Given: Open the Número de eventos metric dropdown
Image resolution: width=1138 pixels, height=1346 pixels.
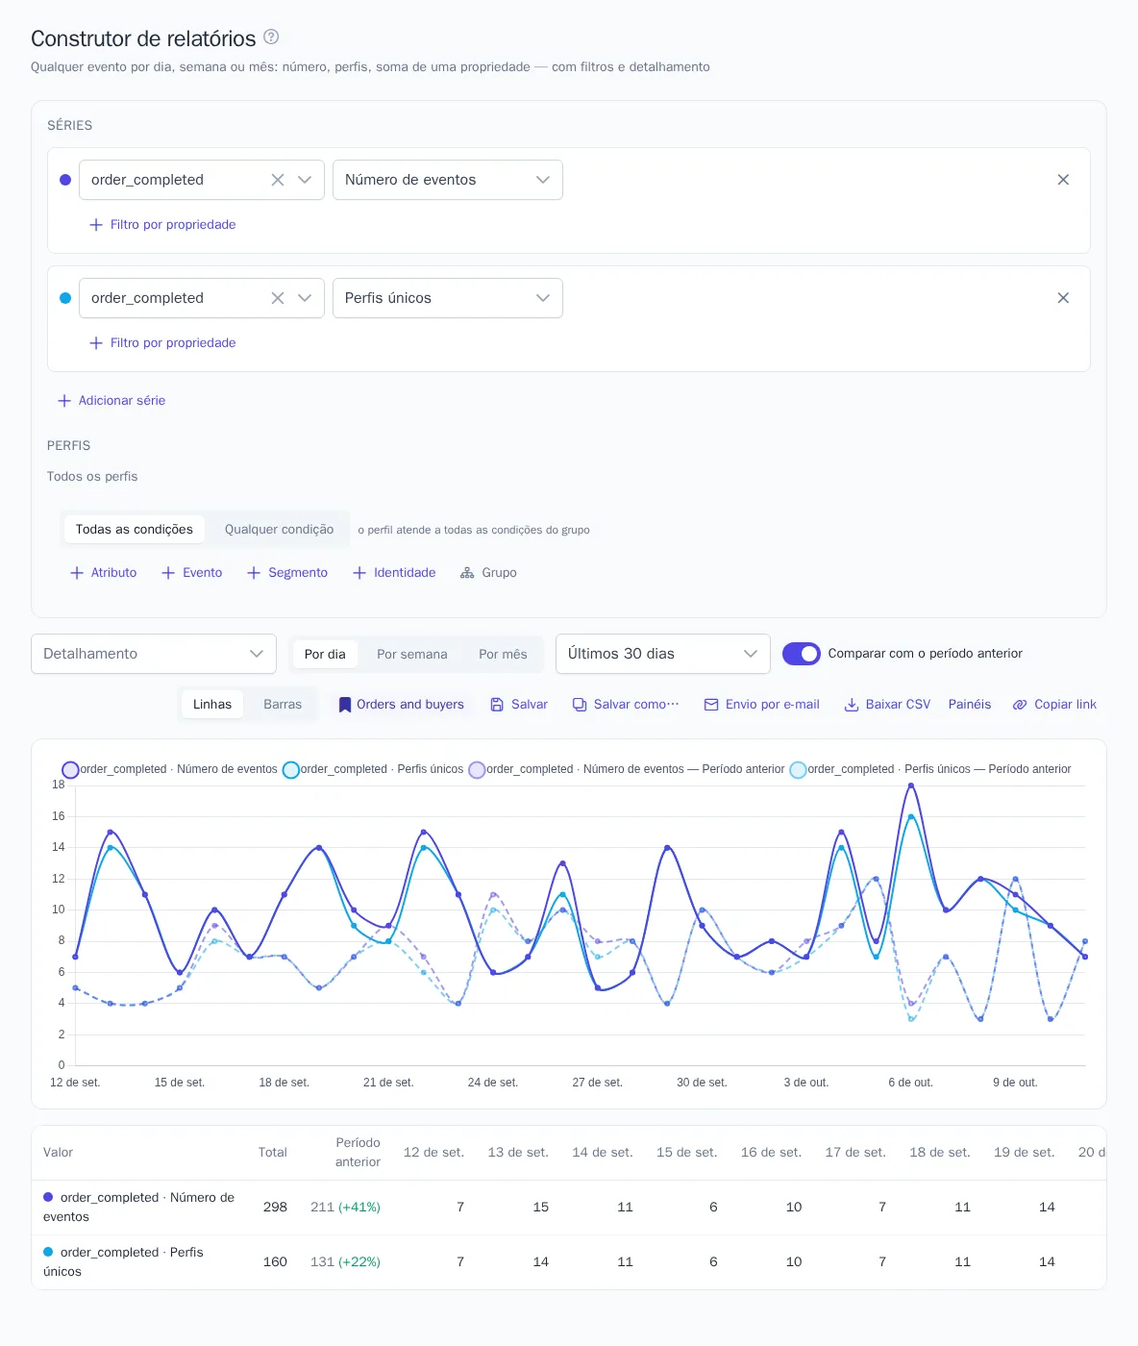Looking at the screenshot, I should click(448, 180).
